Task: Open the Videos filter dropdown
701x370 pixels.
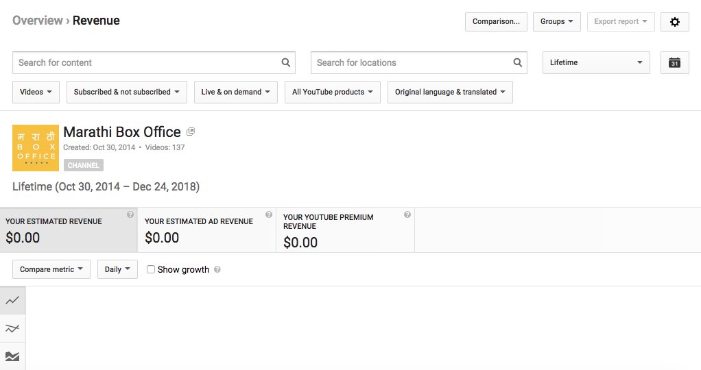Action: (x=36, y=92)
